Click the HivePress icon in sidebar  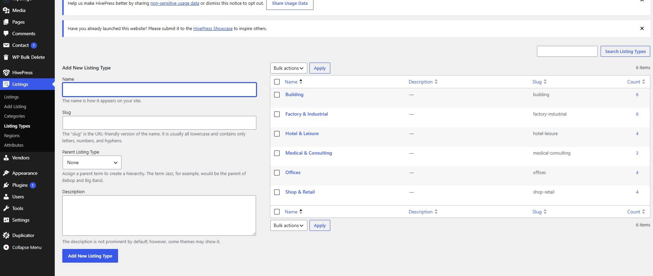(x=6, y=73)
